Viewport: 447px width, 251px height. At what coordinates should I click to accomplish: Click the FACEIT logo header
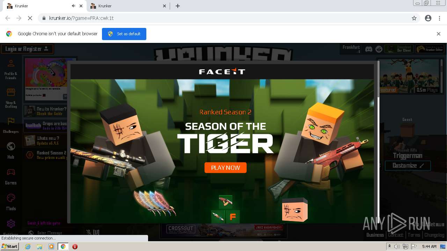click(222, 71)
